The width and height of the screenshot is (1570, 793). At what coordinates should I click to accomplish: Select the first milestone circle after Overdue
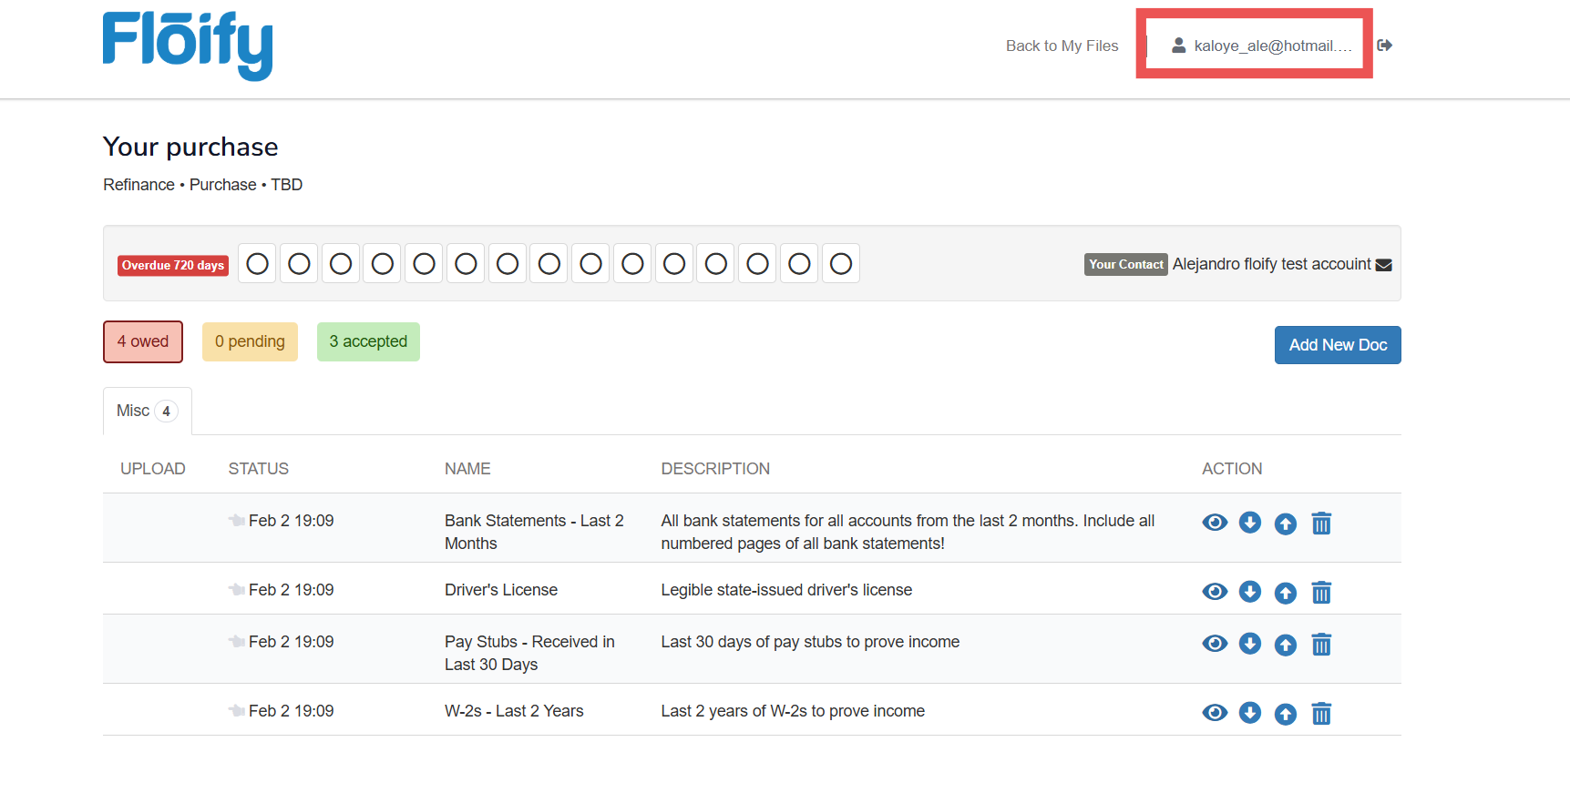point(258,264)
